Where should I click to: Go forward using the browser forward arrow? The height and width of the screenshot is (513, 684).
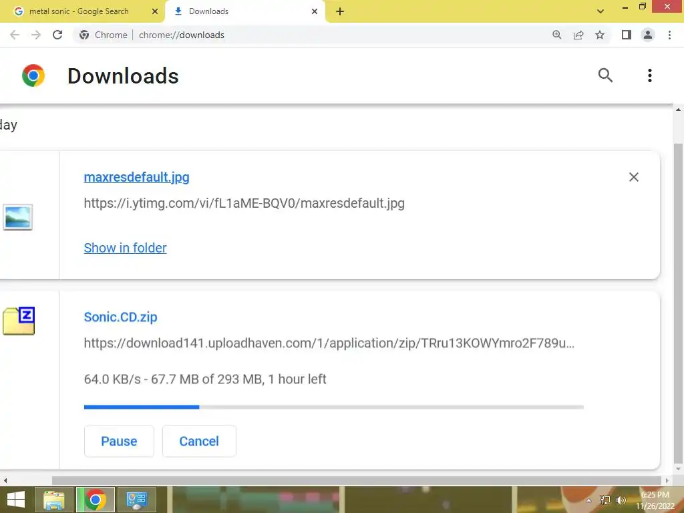pyautogui.click(x=36, y=35)
